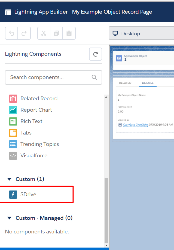Collapse the Custom - Managed (0) section

click(10, 218)
